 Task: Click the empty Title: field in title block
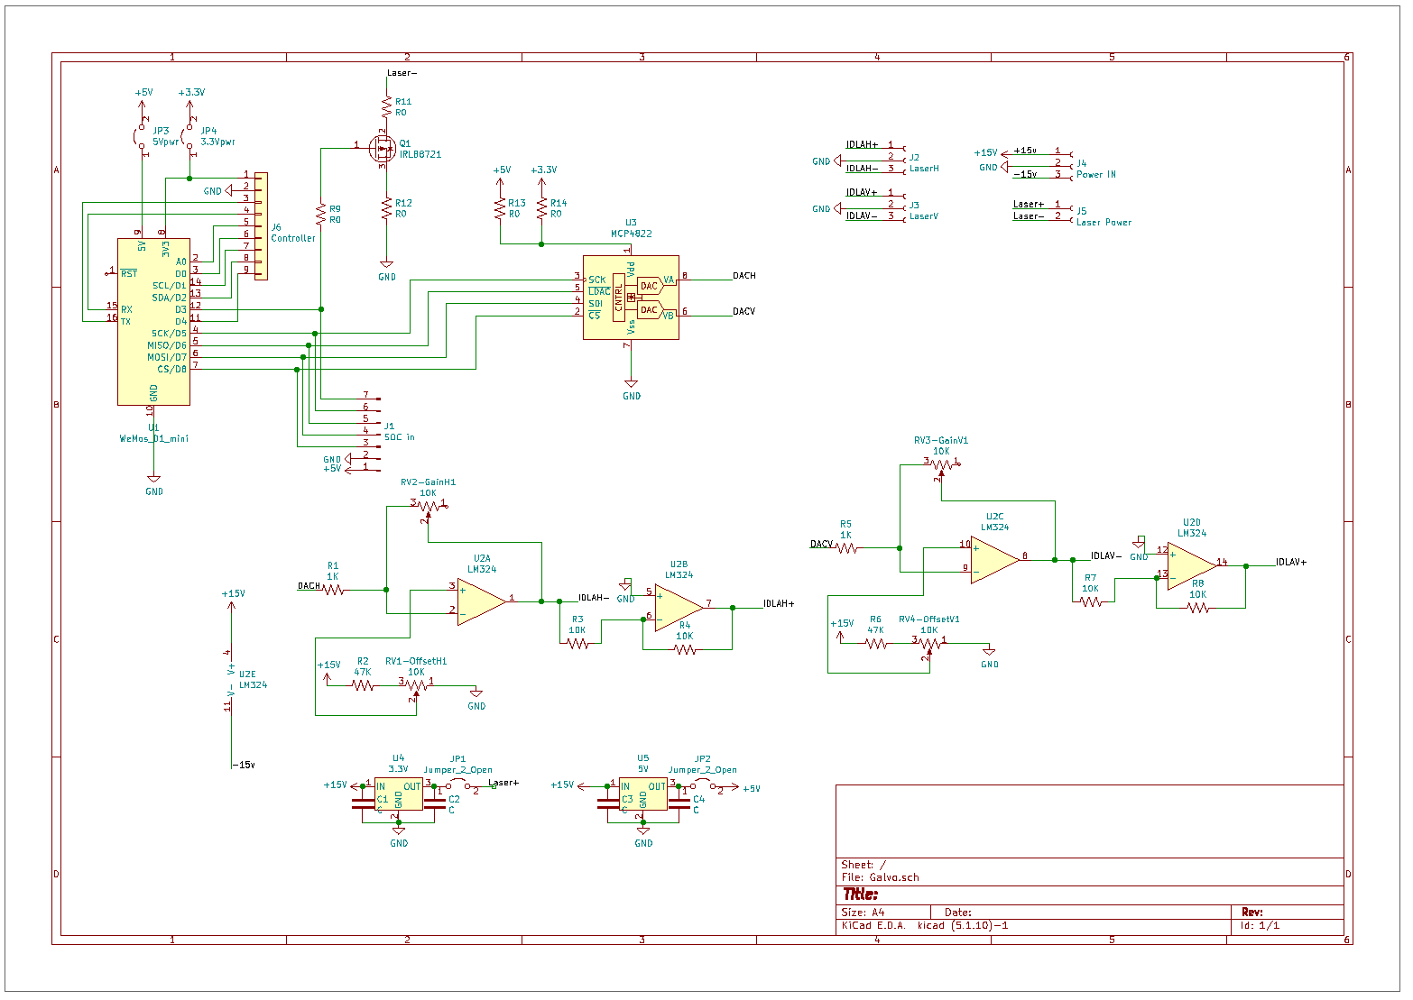pos(859,894)
